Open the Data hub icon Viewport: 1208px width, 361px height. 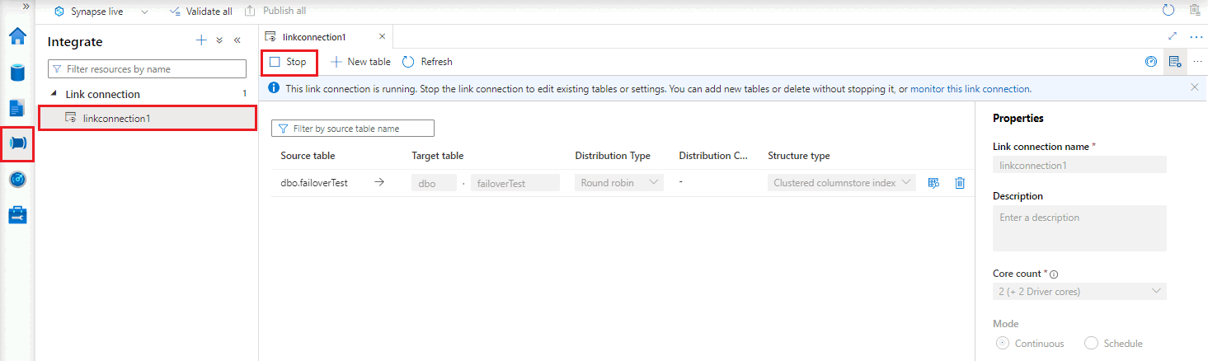17,73
